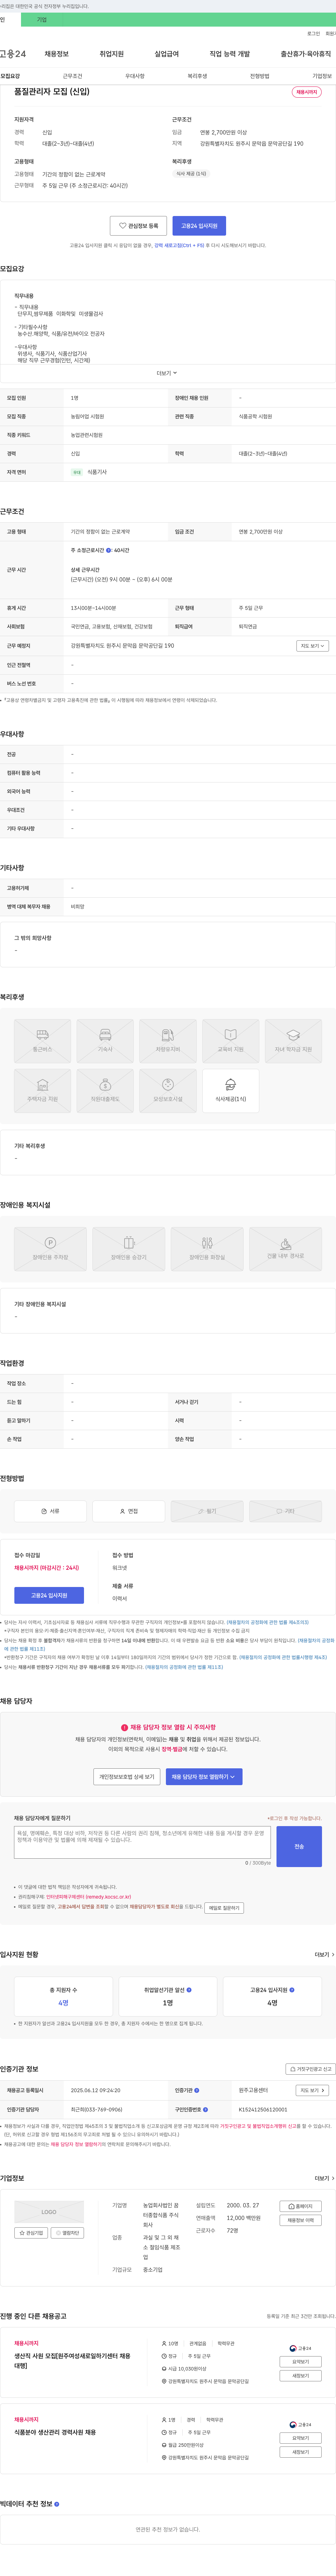
Task: Open 취업지원 main menu
Action: pyautogui.click(x=112, y=54)
